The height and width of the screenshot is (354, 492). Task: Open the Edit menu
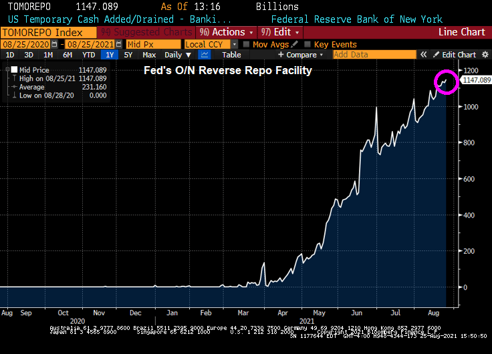click(x=280, y=32)
